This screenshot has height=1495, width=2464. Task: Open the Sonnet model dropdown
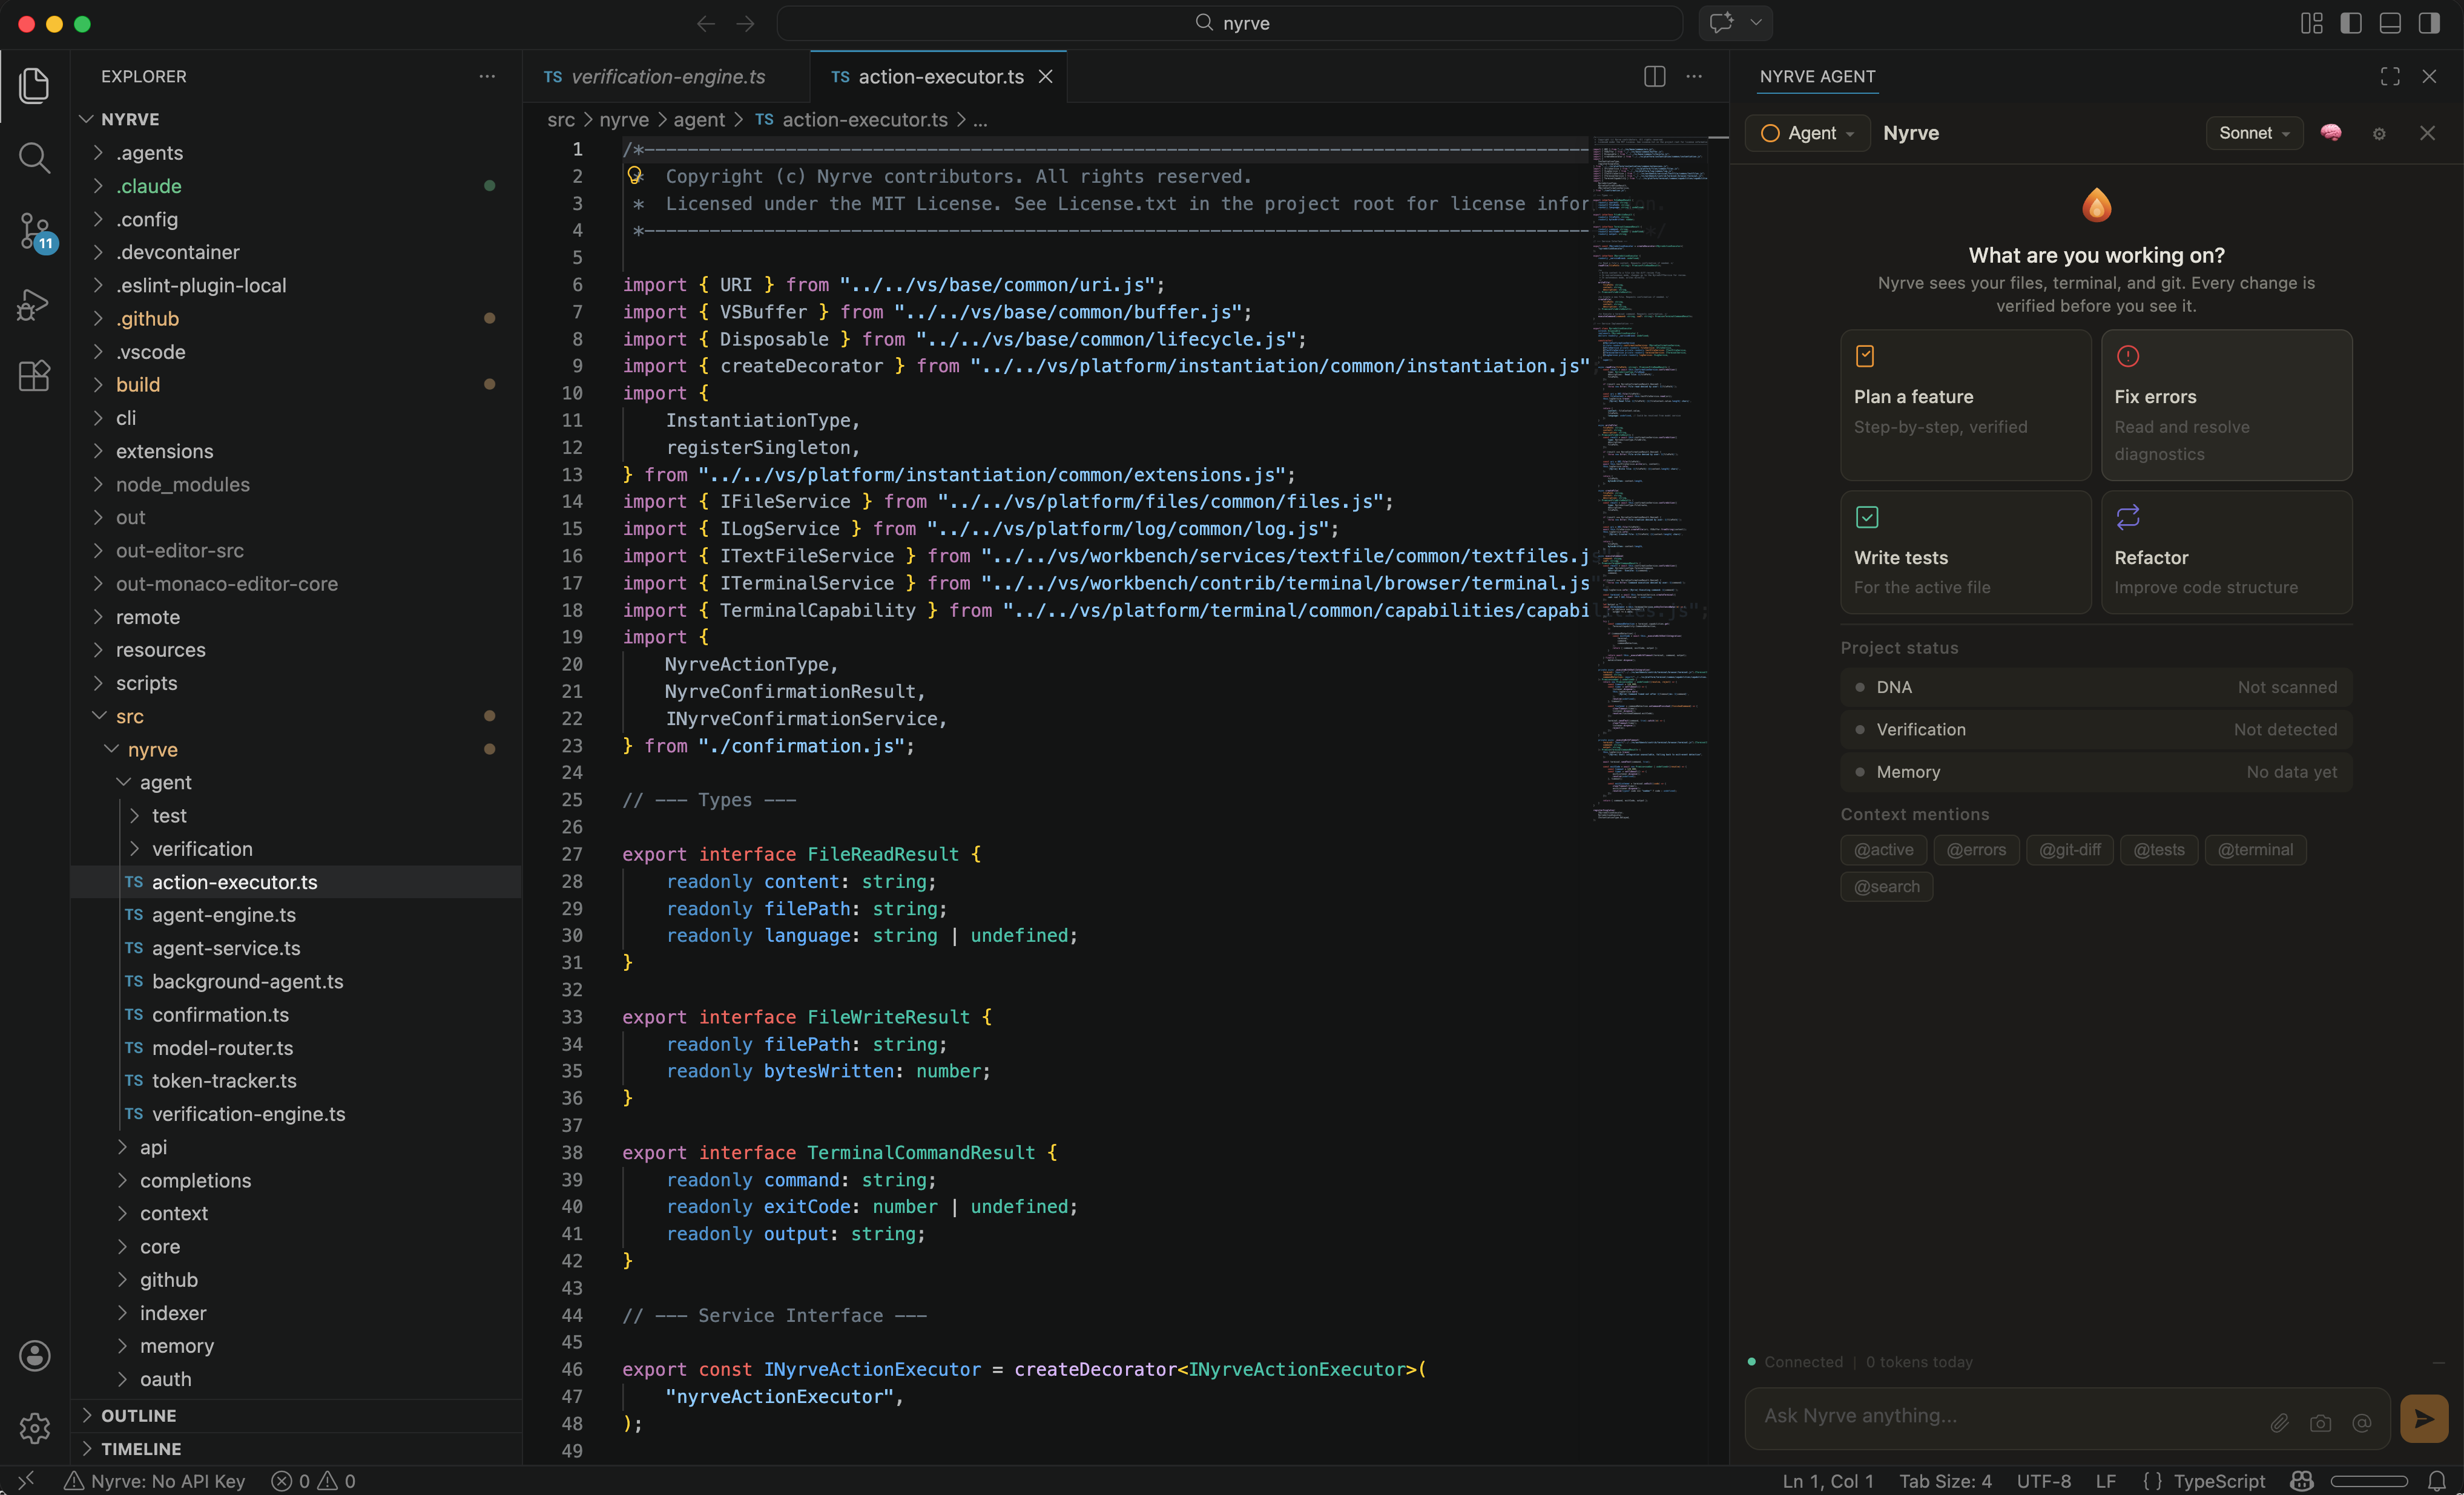pyautogui.click(x=2253, y=133)
